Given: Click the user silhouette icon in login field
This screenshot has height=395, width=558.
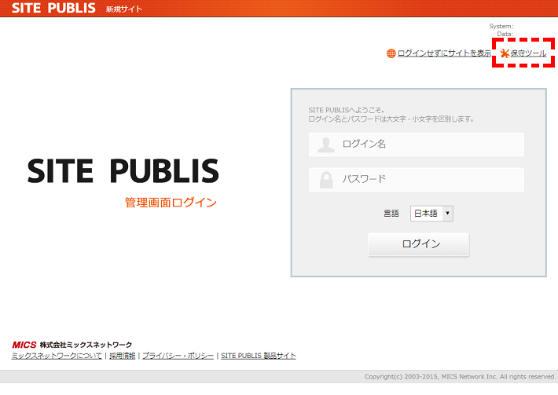Looking at the screenshot, I should click(326, 144).
